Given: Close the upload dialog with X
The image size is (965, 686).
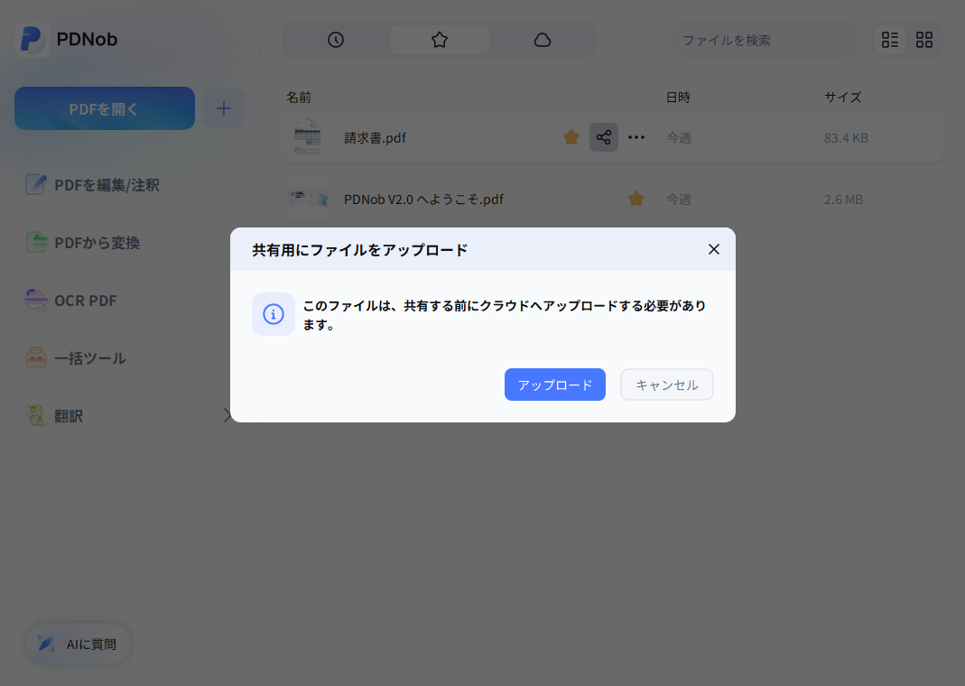Looking at the screenshot, I should (x=714, y=249).
